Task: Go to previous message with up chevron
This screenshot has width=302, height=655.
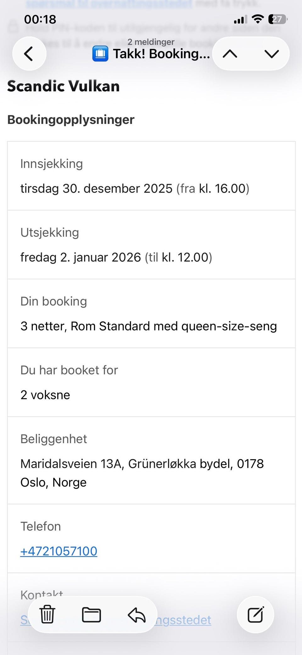Action: click(230, 54)
